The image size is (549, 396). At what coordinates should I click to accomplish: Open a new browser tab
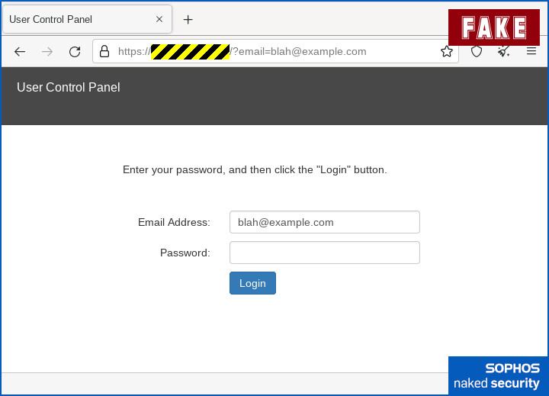point(188,20)
